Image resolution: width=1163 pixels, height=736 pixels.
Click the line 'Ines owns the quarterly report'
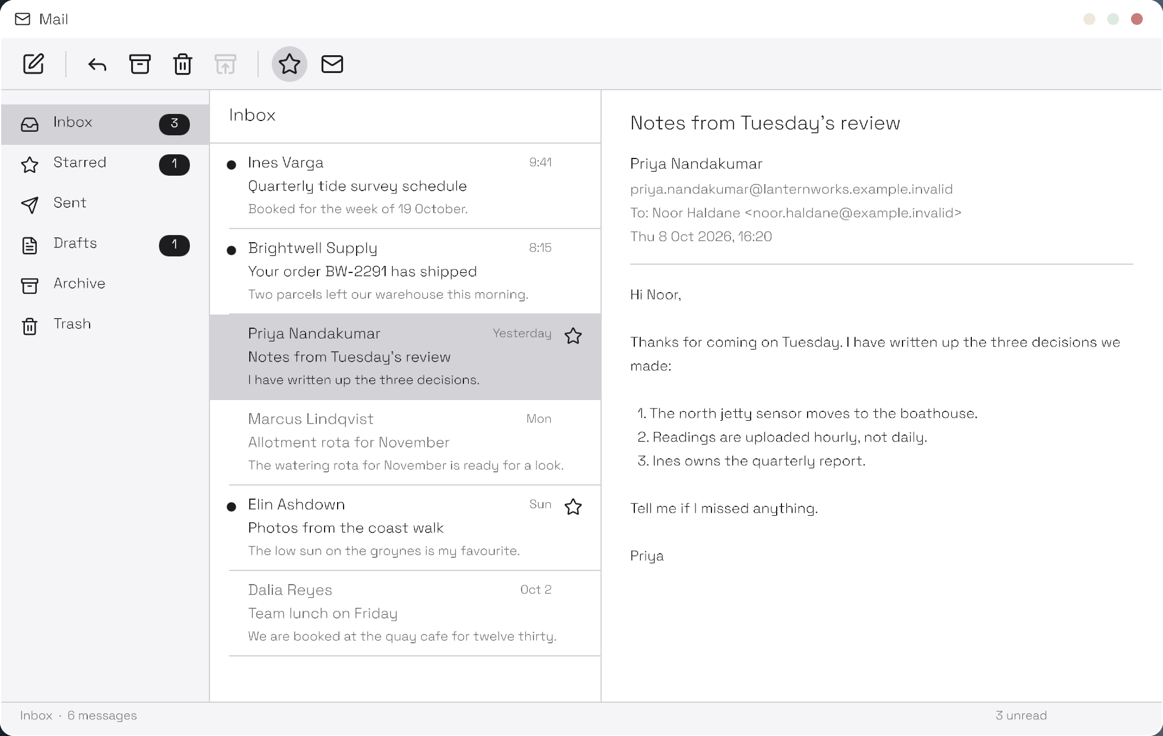pyautogui.click(x=751, y=461)
